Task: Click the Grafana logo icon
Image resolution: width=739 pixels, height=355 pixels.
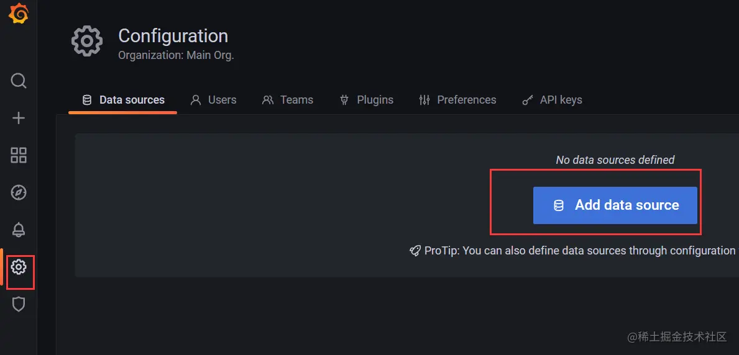Action: point(19,14)
